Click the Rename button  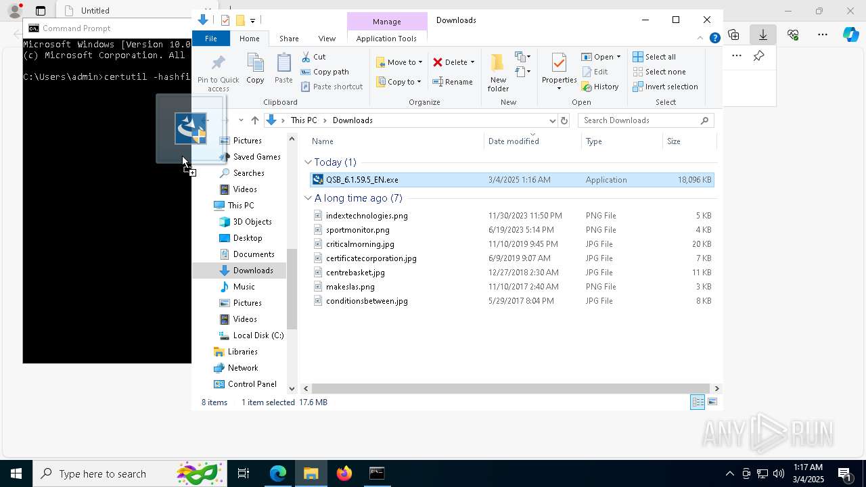tap(453, 82)
